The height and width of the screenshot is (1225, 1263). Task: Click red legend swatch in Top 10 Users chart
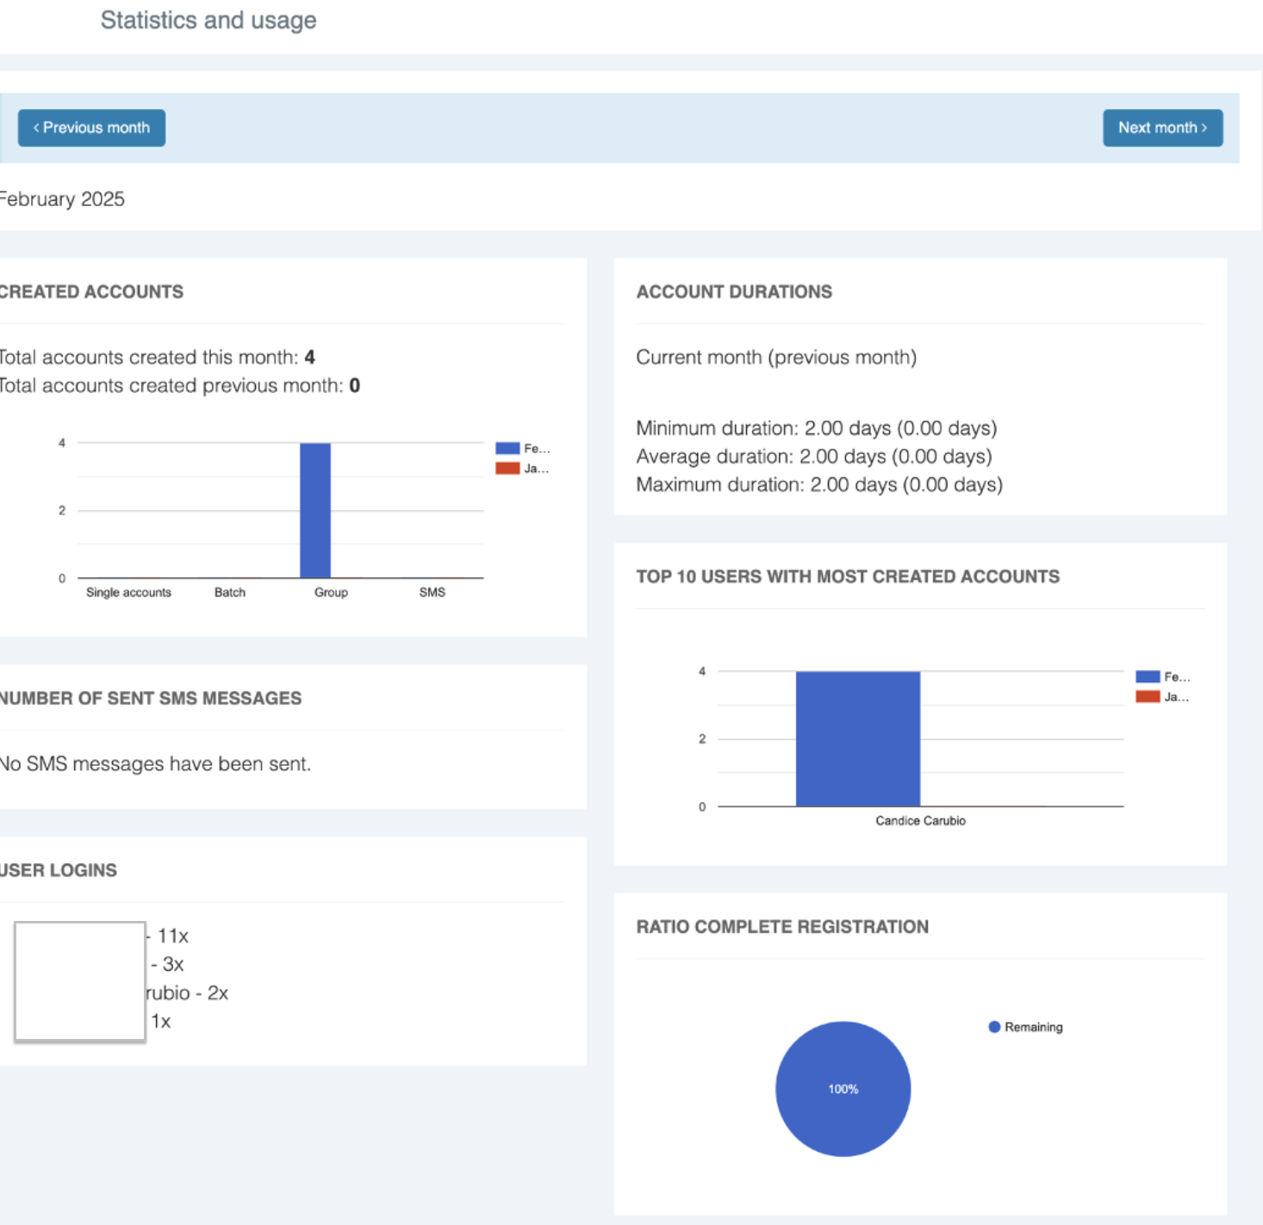1147,697
